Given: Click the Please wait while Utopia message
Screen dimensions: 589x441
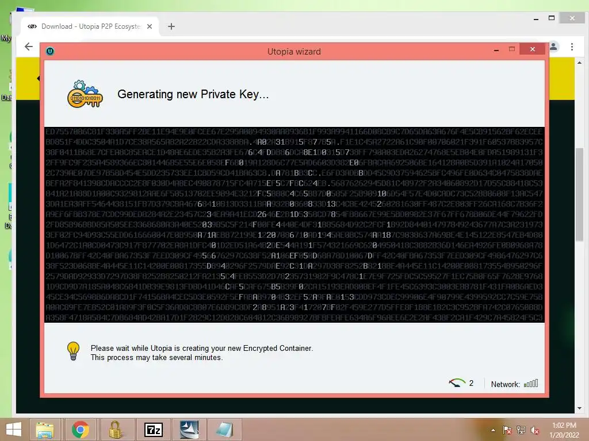Looking at the screenshot, I should coord(202,353).
